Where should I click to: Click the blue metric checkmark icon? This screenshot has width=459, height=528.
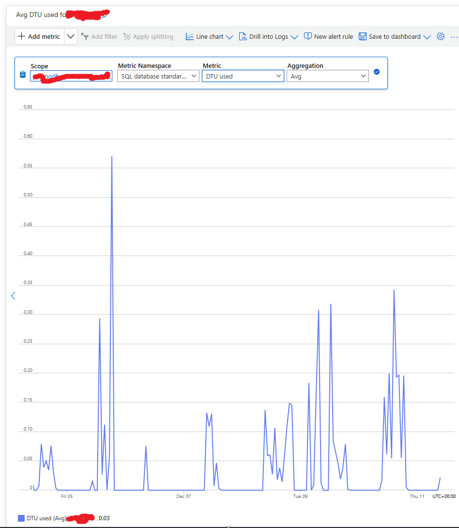coord(377,72)
